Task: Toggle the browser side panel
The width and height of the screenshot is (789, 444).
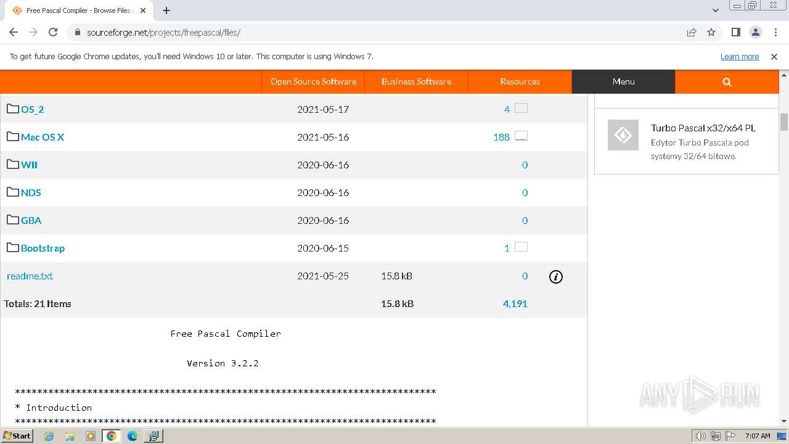Action: [x=736, y=32]
